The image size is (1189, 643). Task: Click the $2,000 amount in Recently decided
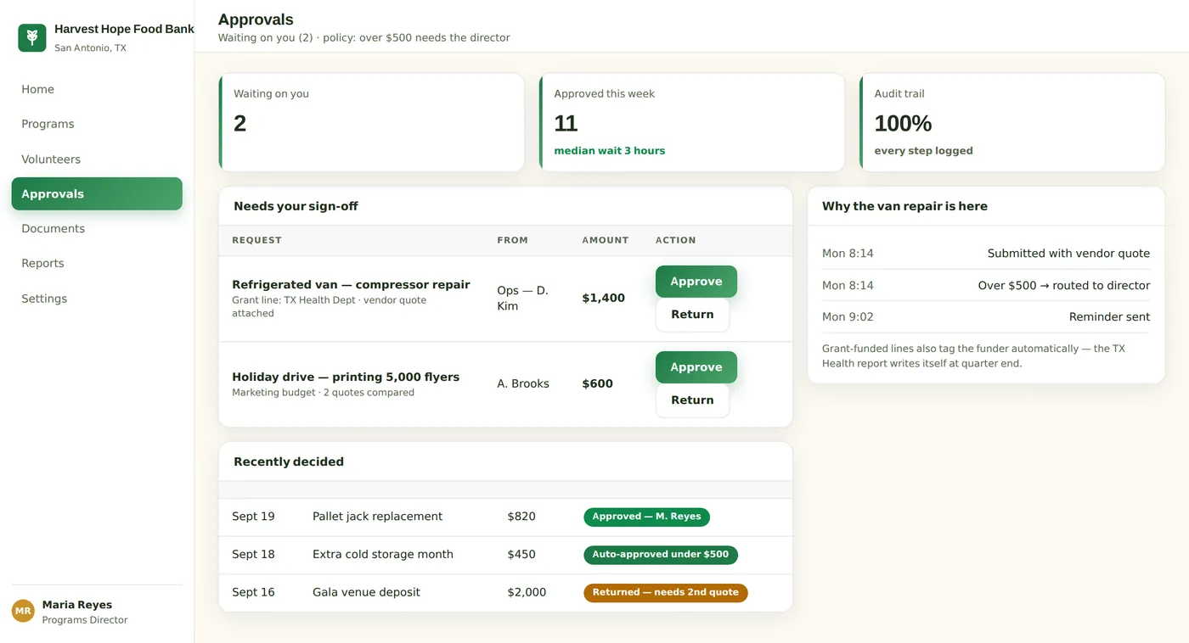[527, 593]
